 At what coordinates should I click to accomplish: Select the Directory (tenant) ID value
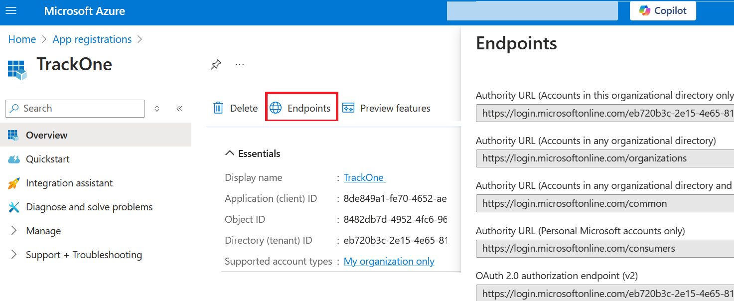tap(396, 240)
